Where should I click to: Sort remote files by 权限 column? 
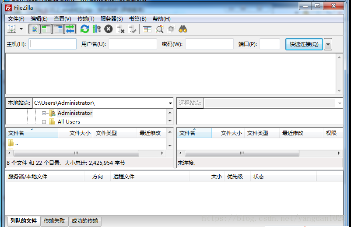333,133
